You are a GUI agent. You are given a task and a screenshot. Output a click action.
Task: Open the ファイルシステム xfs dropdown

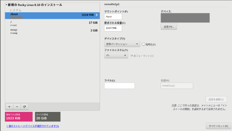(116, 55)
